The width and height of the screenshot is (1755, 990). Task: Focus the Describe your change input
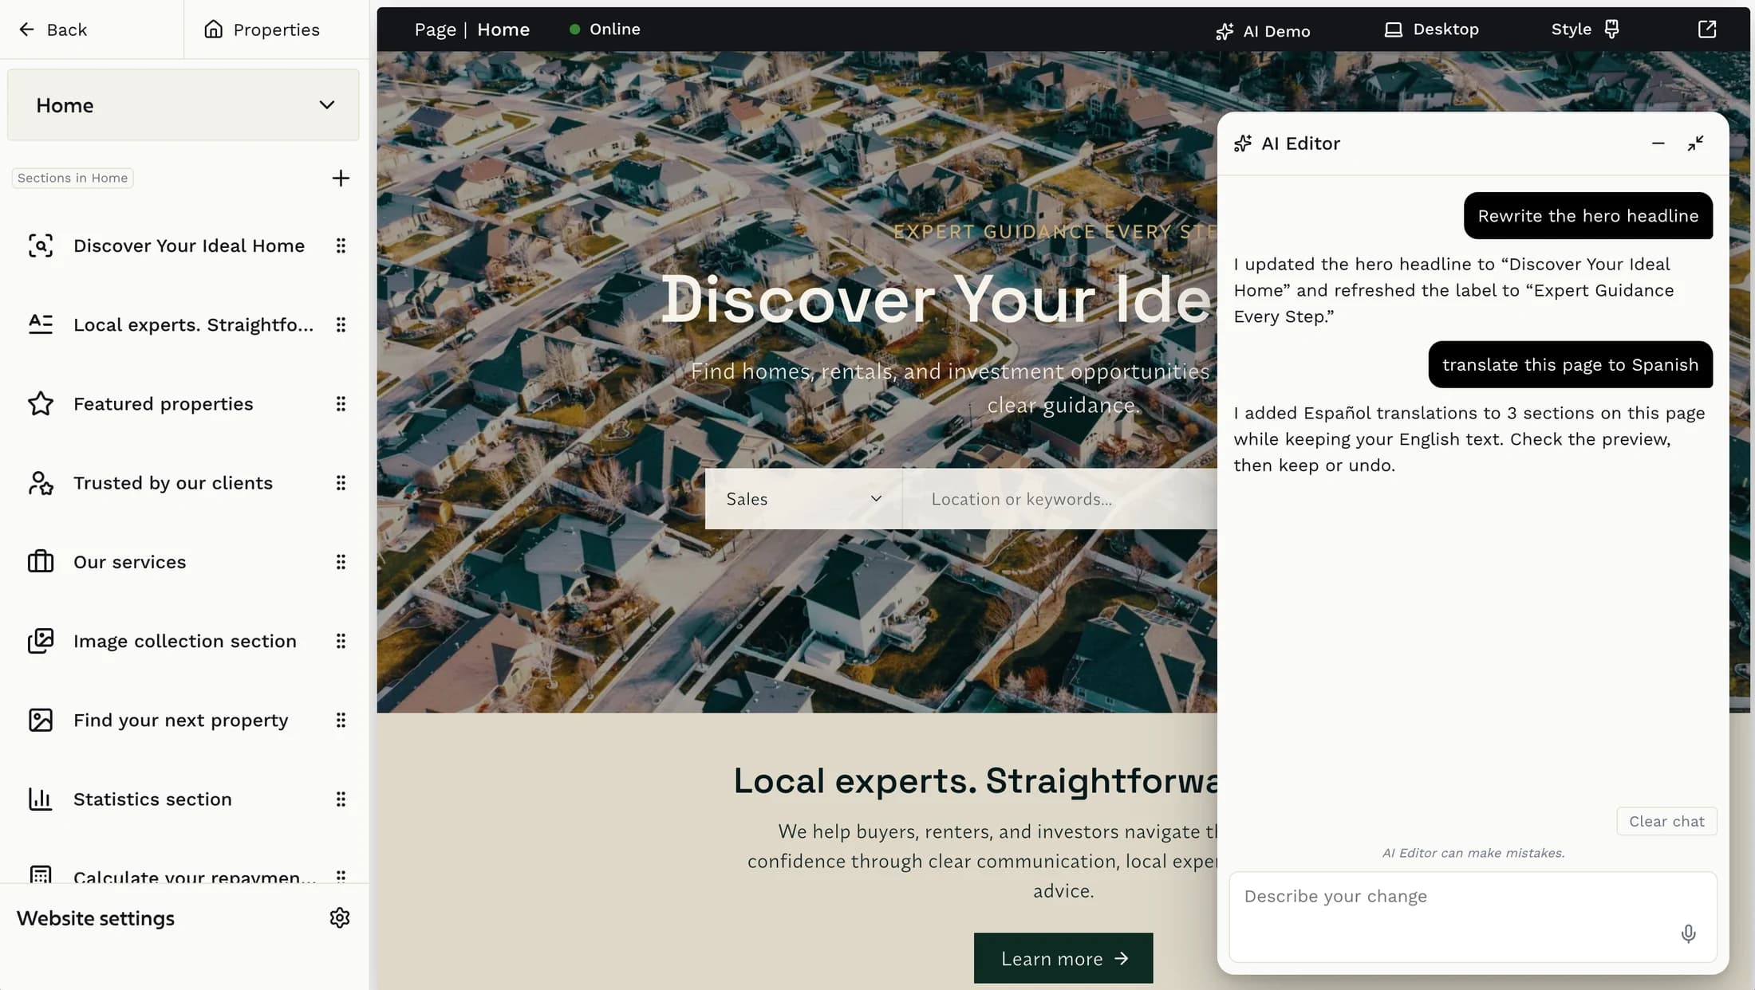click(1473, 917)
